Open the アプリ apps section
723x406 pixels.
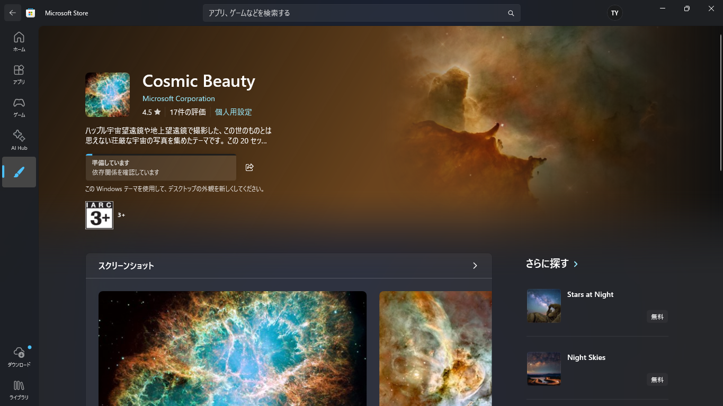[x=19, y=75]
